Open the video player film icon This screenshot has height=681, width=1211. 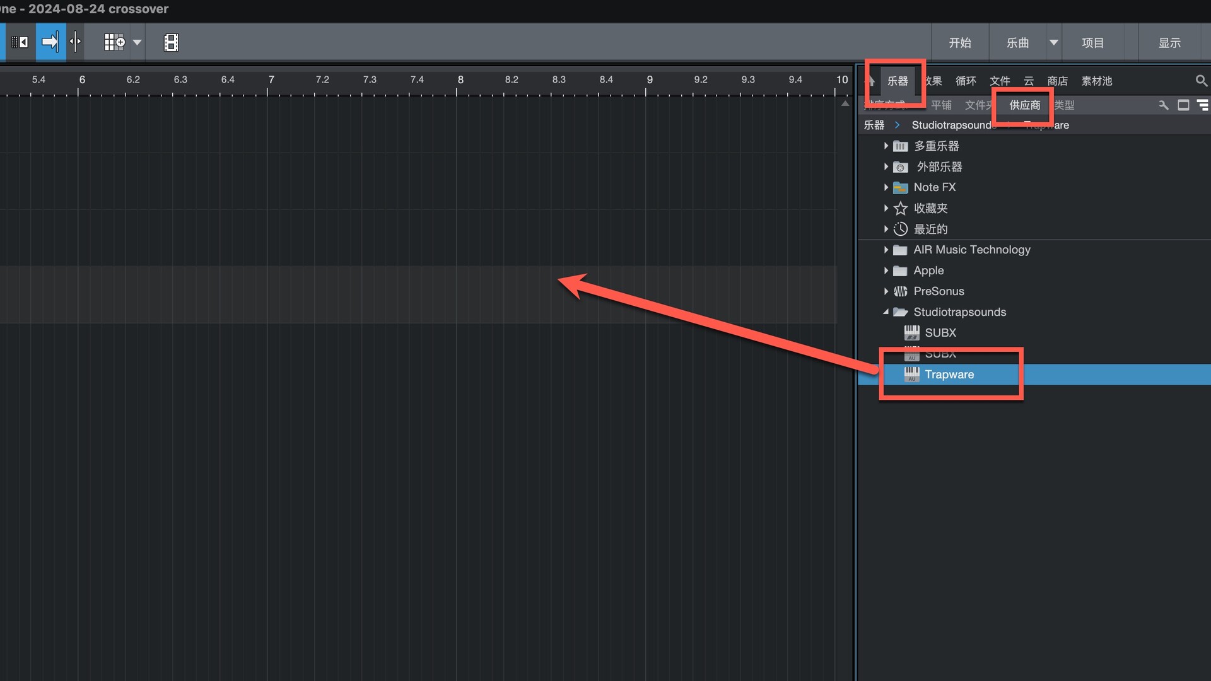coord(171,42)
